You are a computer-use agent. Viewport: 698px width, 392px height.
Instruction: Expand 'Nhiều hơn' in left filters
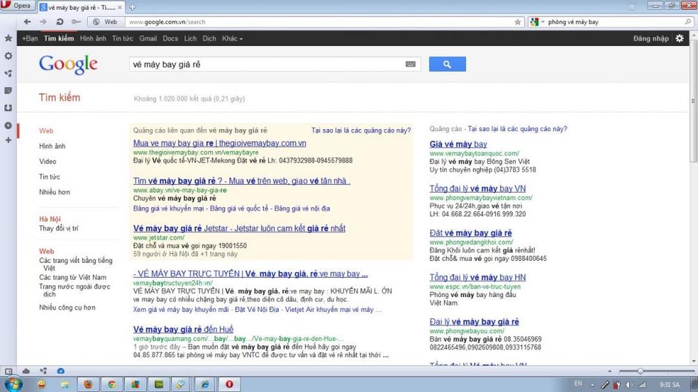pyautogui.click(x=54, y=193)
